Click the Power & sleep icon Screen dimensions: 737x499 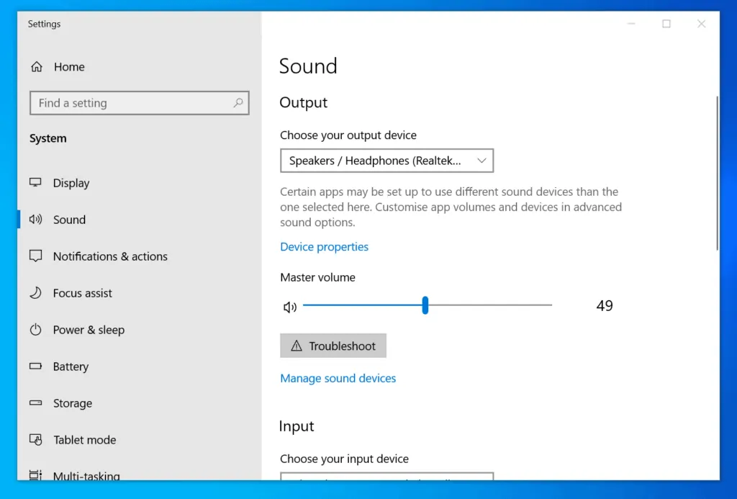35,330
